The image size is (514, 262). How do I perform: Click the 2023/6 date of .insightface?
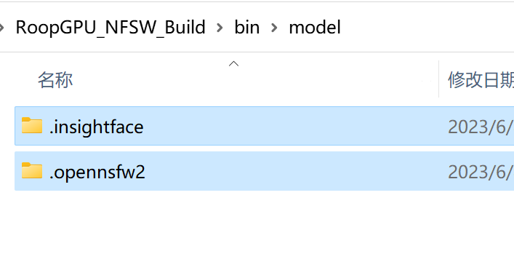click(481, 127)
